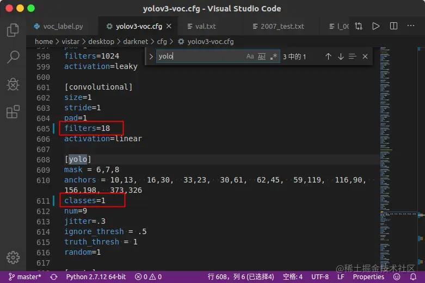Change the UTF-8 file encoding
The image size is (425, 283).
tap(320, 277)
